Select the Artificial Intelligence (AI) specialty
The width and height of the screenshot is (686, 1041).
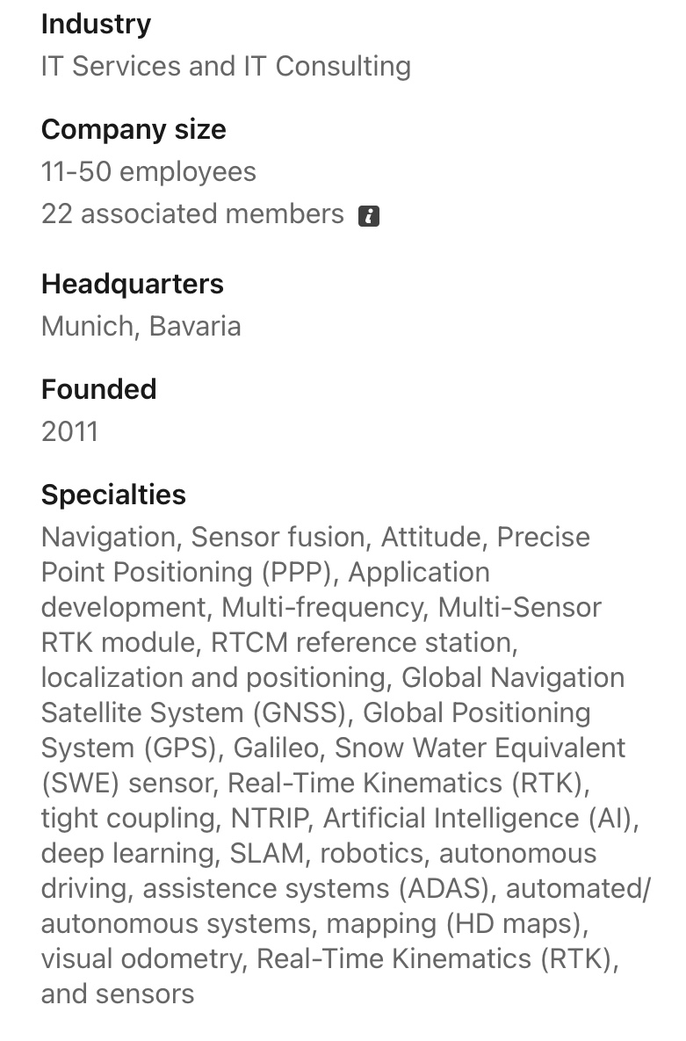479,818
